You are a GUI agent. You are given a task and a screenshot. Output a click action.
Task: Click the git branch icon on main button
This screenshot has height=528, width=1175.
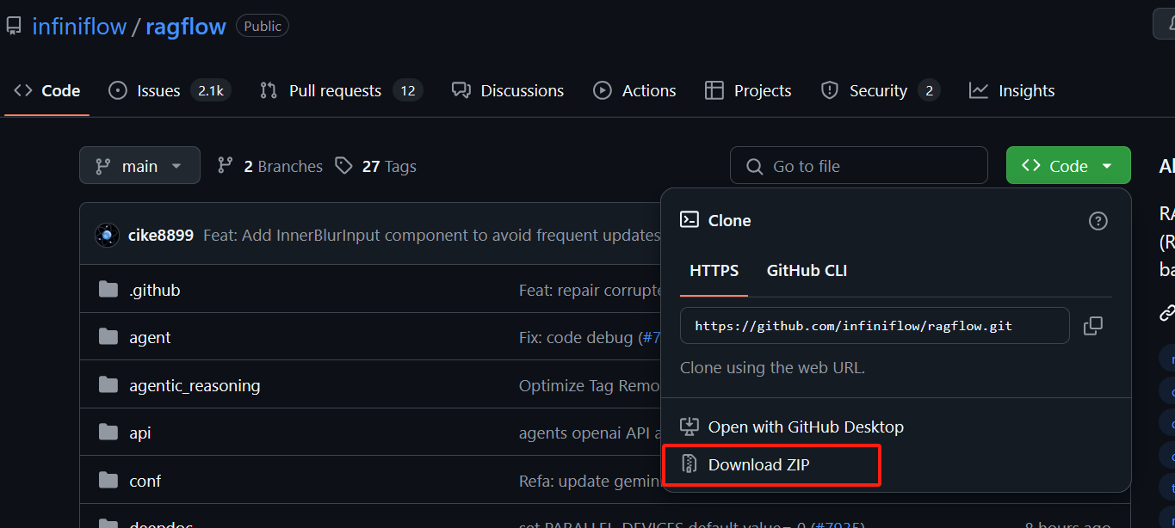pos(103,166)
